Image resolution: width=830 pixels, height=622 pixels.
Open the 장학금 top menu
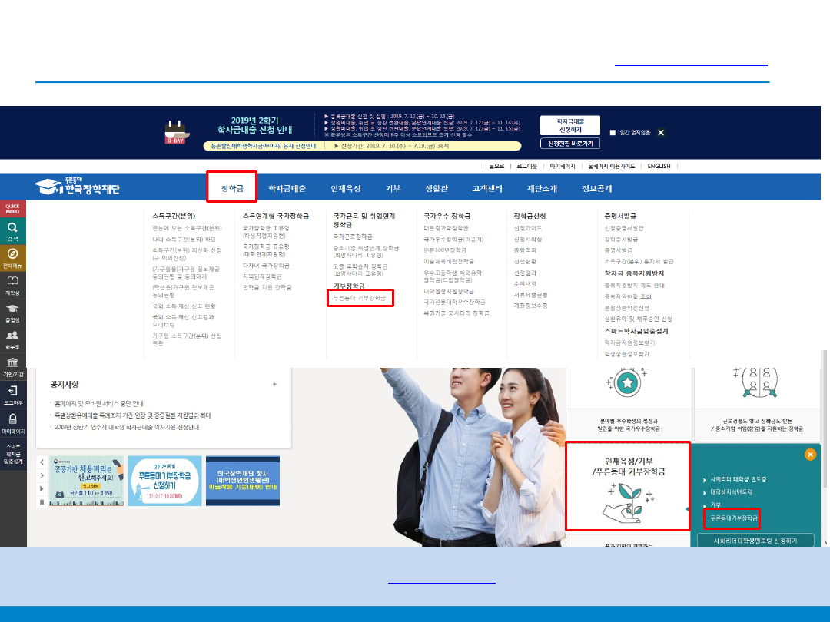[x=231, y=187]
